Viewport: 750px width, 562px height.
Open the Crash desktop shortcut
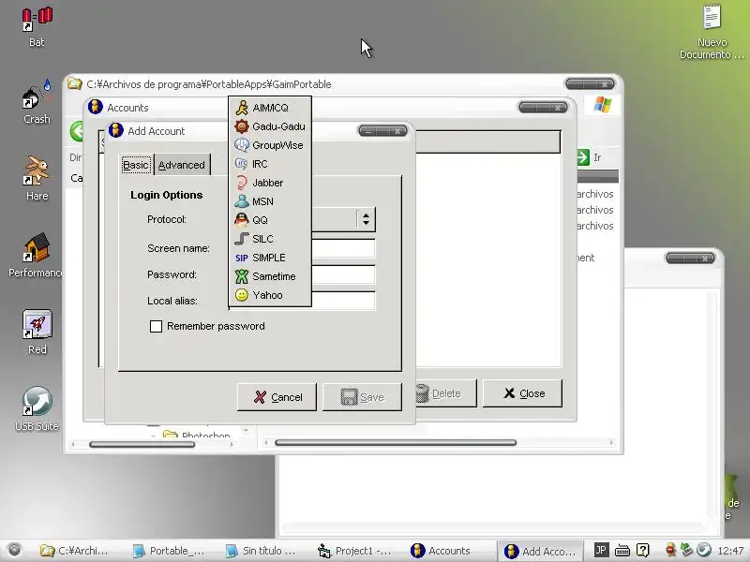point(37,103)
